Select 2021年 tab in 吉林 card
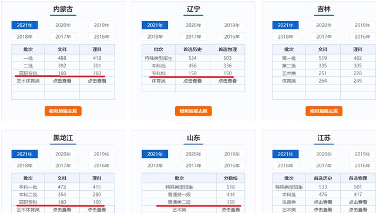 click(x=286, y=25)
